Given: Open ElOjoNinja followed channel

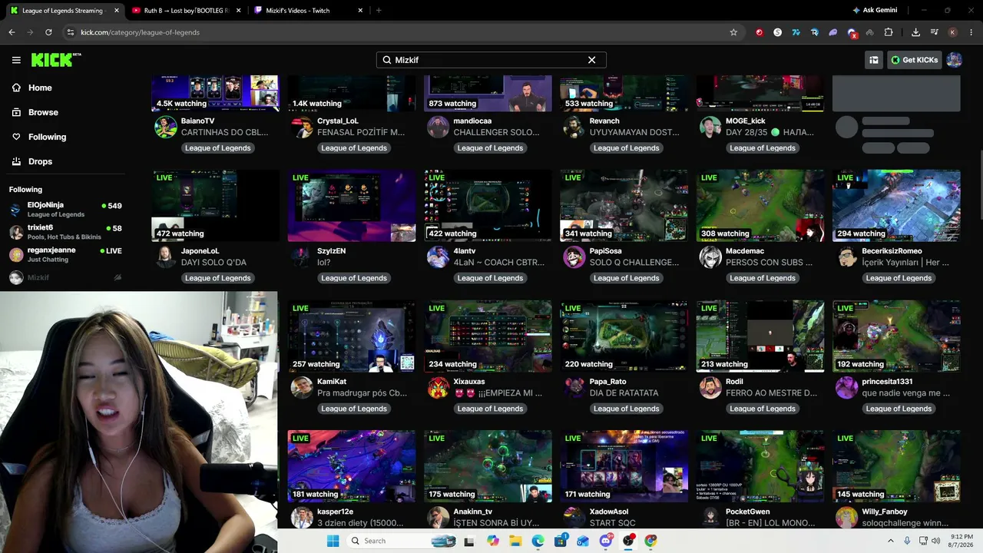Looking at the screenshot, I should coord(65,210).
